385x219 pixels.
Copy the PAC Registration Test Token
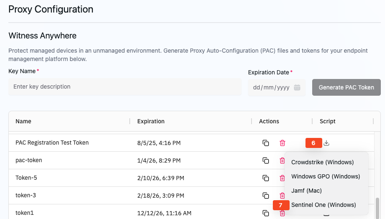coord(266,143)
